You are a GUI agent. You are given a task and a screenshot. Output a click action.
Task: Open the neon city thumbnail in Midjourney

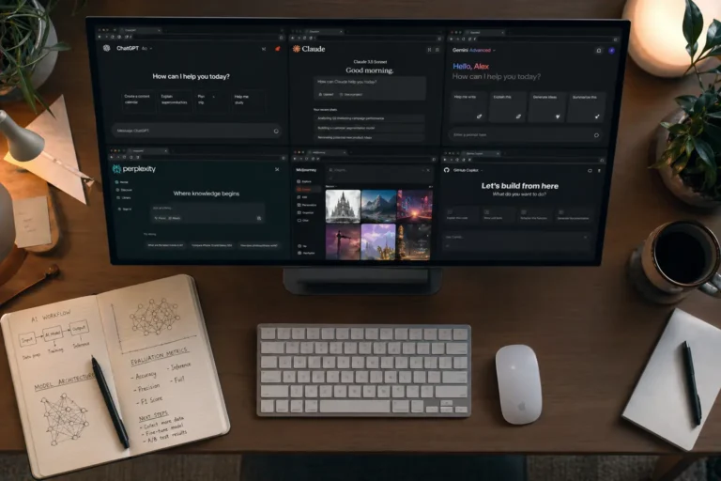pyautogui.click(x=415, y=206)
